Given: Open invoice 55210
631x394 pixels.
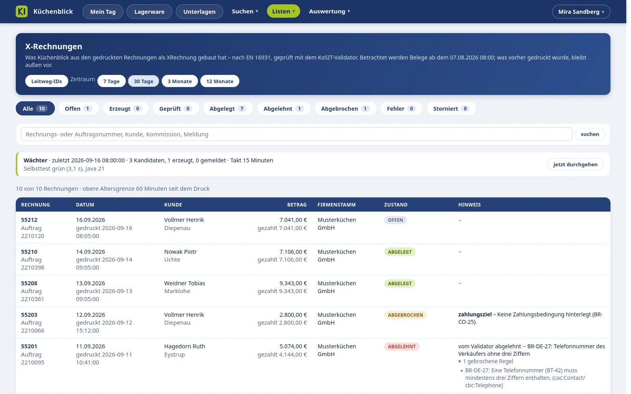Looking at the screenshot, I should point(29,252).
